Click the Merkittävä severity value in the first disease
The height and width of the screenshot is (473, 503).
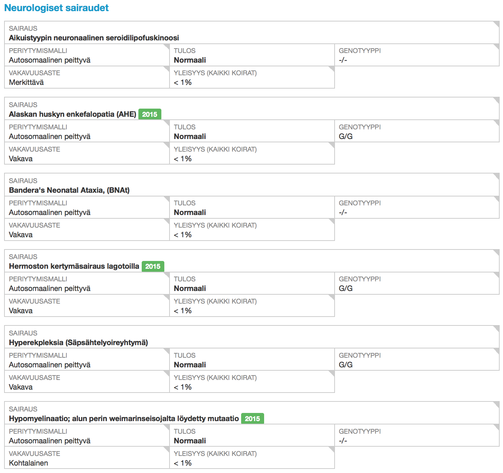(x=26, y=82)
